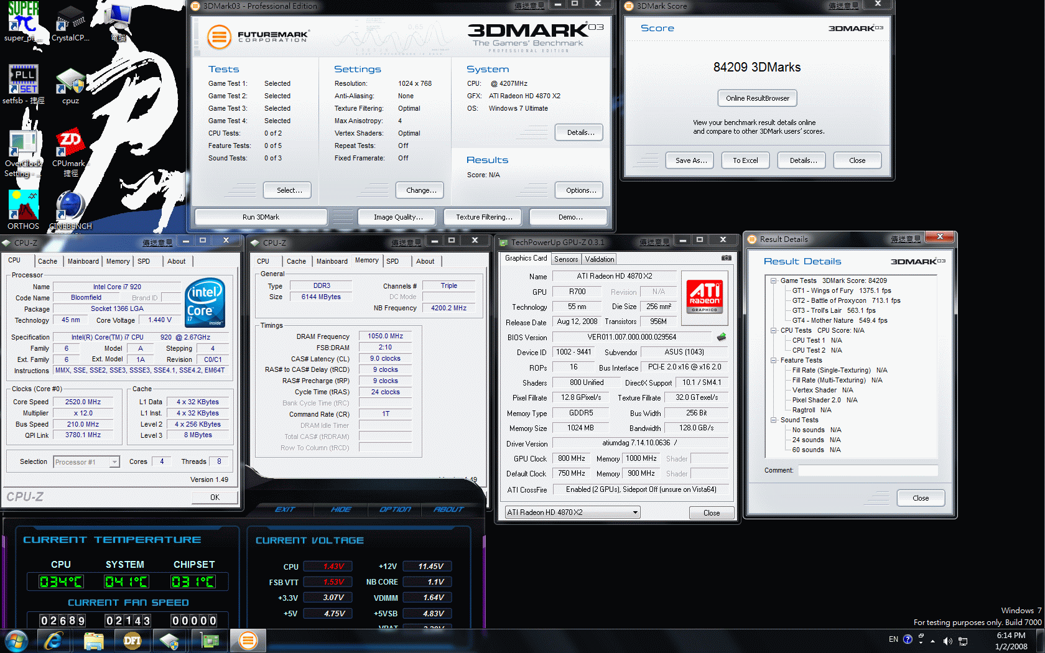Open Windows Explorer folder on taskbar
The width and height of the screenshot is (1045, 653).
pos(93,641)
